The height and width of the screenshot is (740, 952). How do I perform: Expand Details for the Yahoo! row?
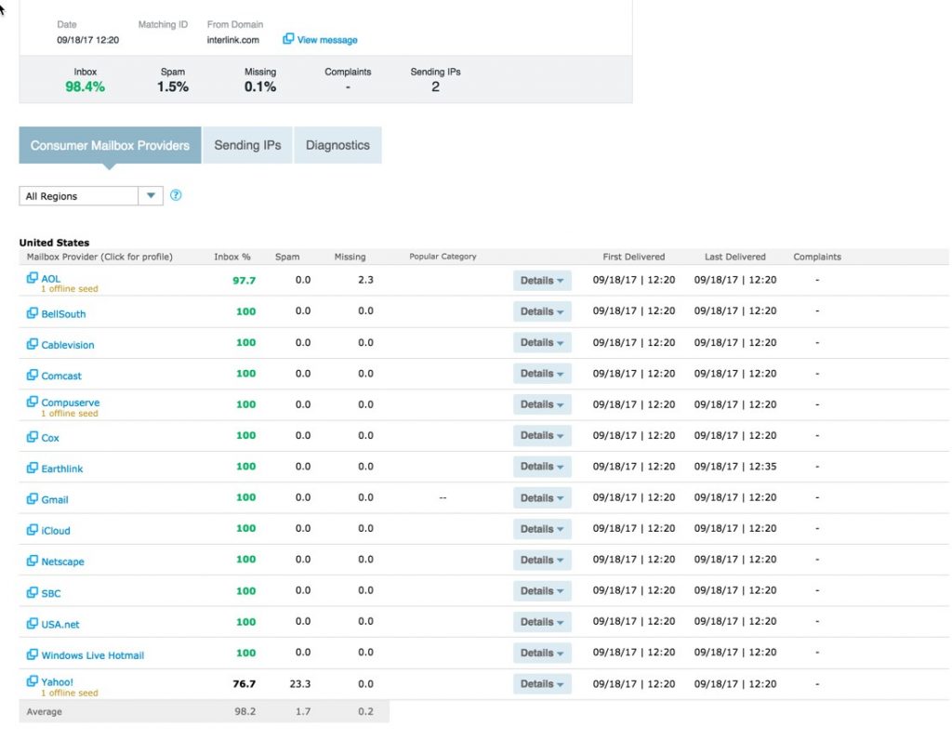[x=542, y=684]
